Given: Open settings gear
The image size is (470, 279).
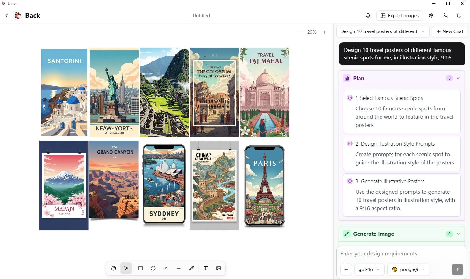Looking at the screenshot, I should tap(431, 16).
